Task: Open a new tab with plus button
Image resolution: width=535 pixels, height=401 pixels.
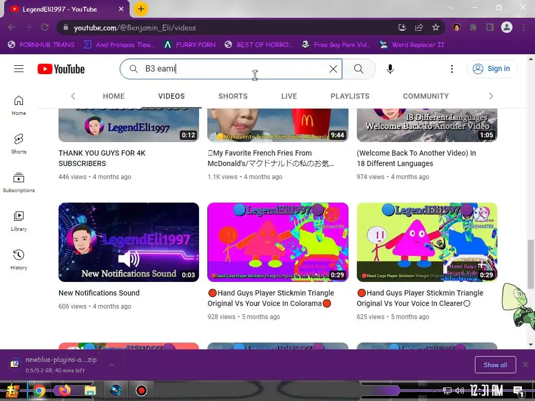Action: pyautogui.click(x=141, y=9)
